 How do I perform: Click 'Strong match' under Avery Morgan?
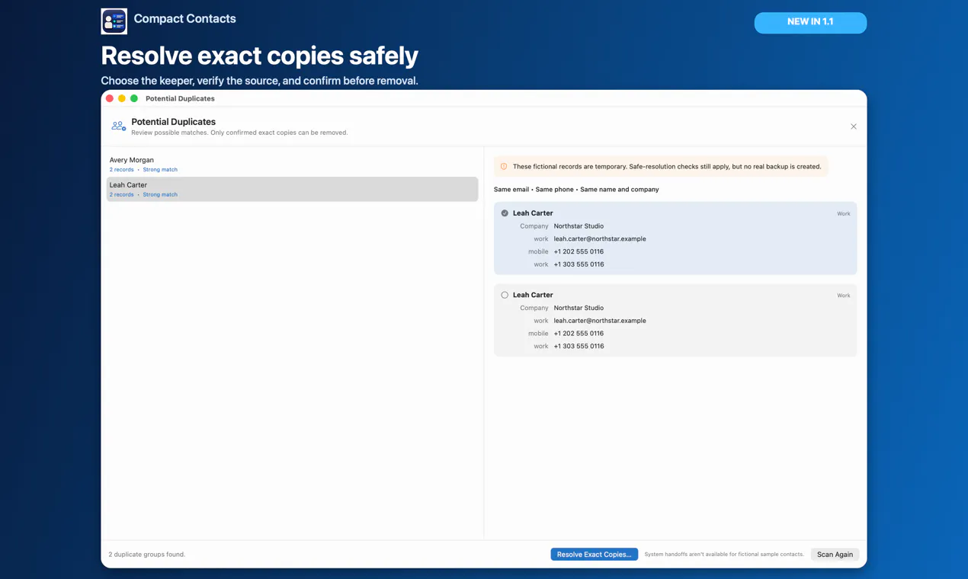tap(160, 170)
